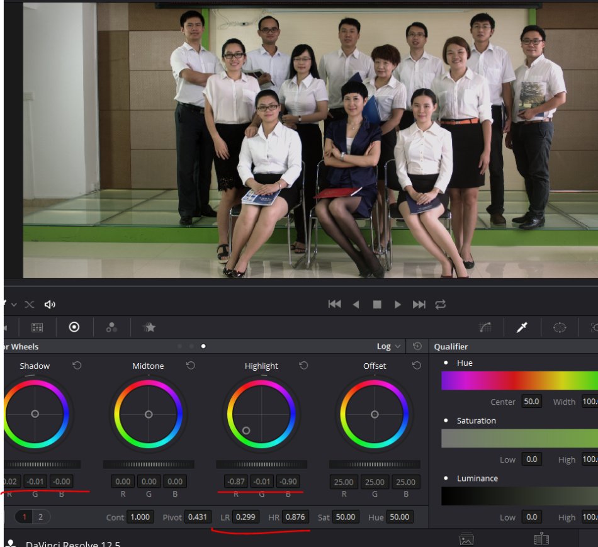Jump to the first frame of the clip
This screenshot has width=598, height=547.
(334, 304)
